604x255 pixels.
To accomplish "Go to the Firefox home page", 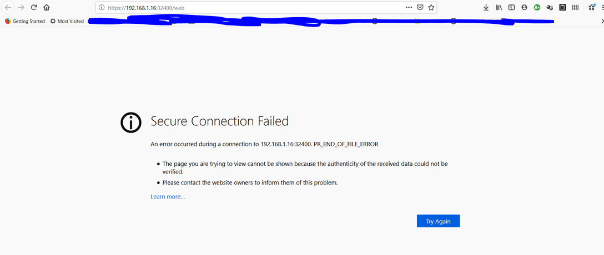I will pyautogui.click(x=46, y=8).
